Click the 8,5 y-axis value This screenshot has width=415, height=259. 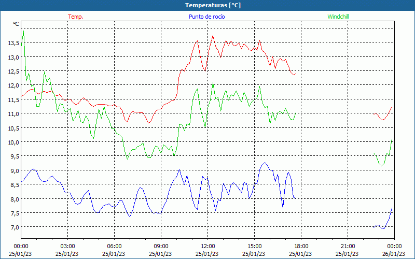pos(15,185)
